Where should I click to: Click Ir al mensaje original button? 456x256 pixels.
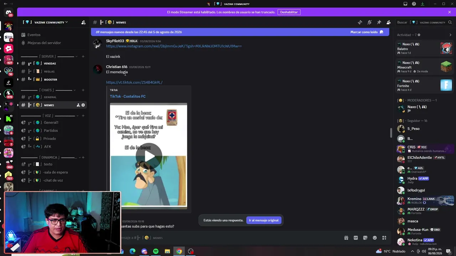tap(264, 220)
